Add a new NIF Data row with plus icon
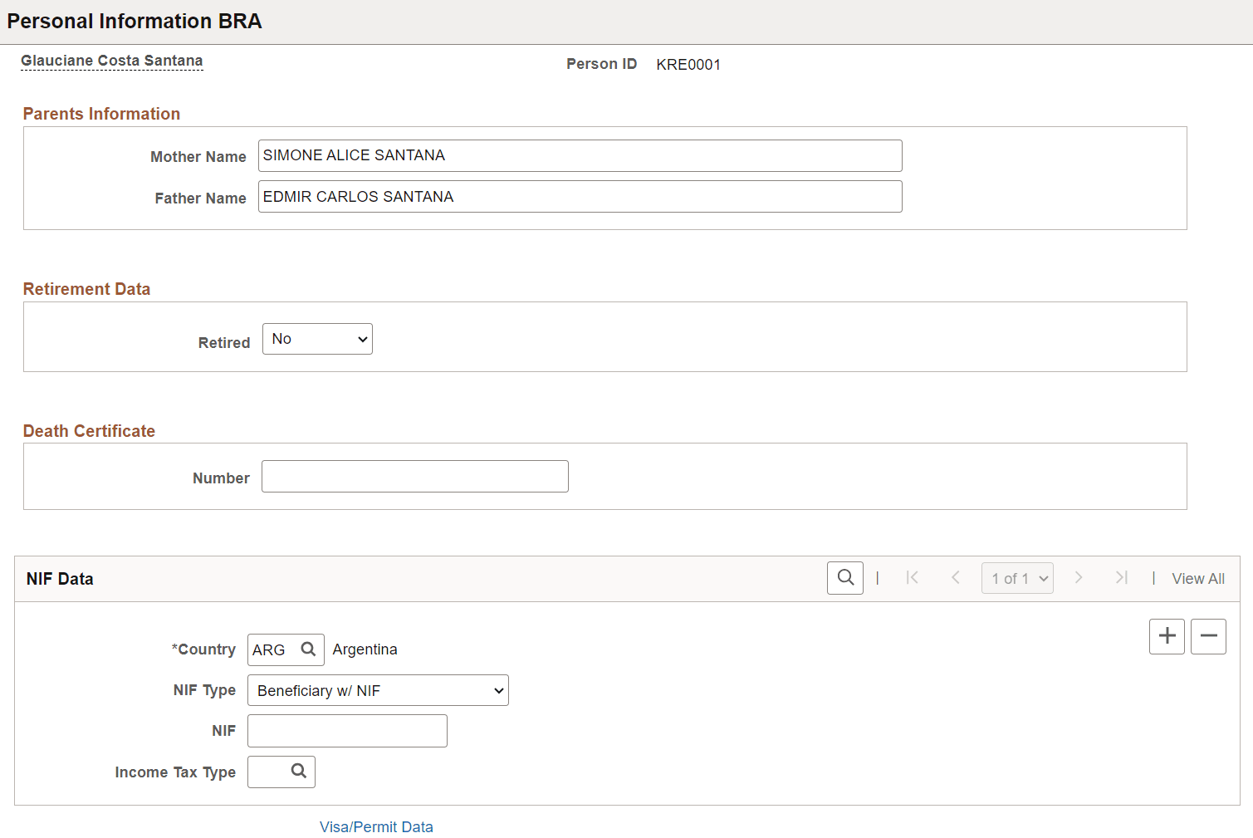Image resolution: width=1253 pixels, height=838 pixels. (1166, 635)
